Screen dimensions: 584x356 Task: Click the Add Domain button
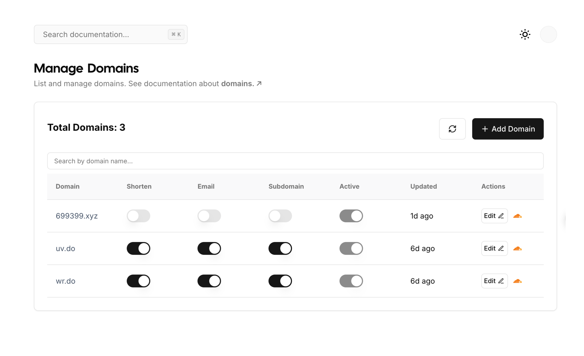click(x=508, y=129)
